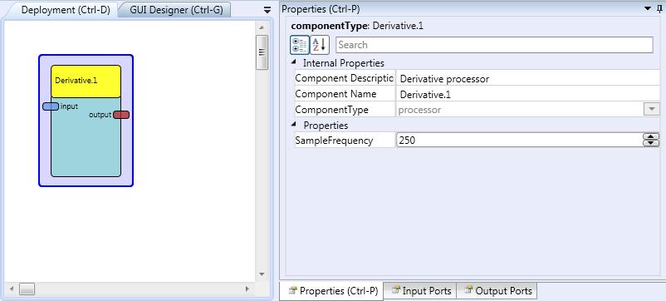The height and width of the screenshot is (301, 666).
Task: Switch to categorized property view icon
Action: (x=300, y=45)
